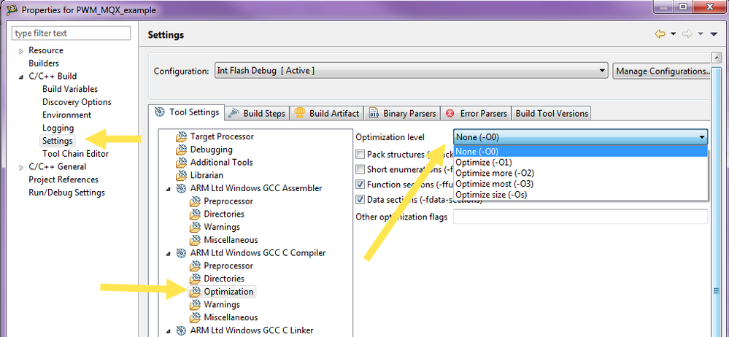Open the forward history dropdown arrow
The image size is (729, 337).
[x=701, y=34]
